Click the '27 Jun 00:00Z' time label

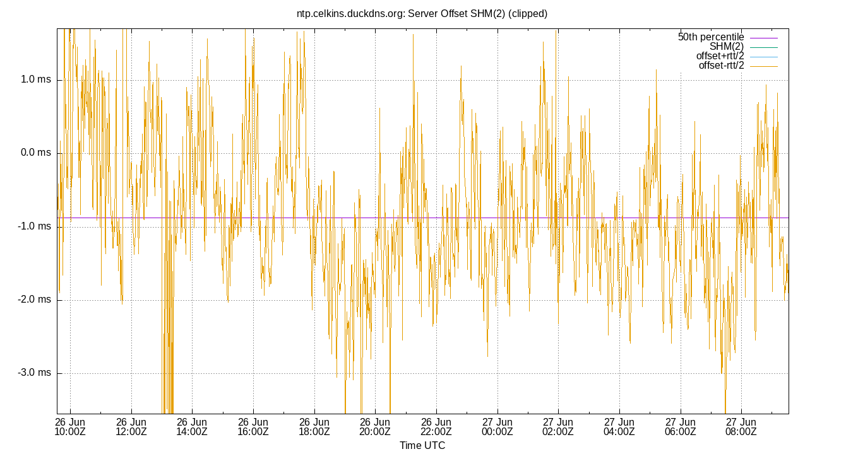497,427
